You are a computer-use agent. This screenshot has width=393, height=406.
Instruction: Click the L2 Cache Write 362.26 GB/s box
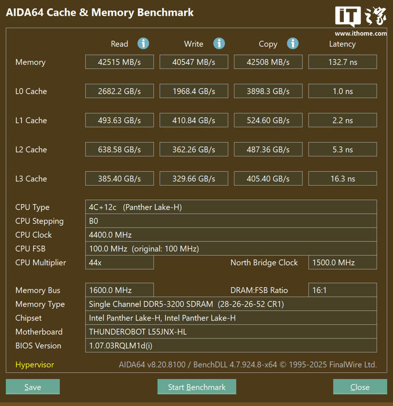(193, 149)
